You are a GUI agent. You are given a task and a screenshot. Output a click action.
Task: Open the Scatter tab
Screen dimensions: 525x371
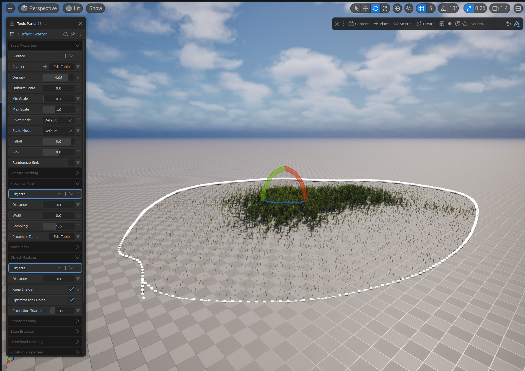[x=403, y=24]
